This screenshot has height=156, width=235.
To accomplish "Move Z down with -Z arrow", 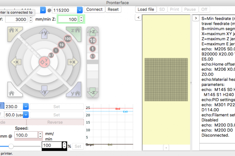I will point(92,92).
